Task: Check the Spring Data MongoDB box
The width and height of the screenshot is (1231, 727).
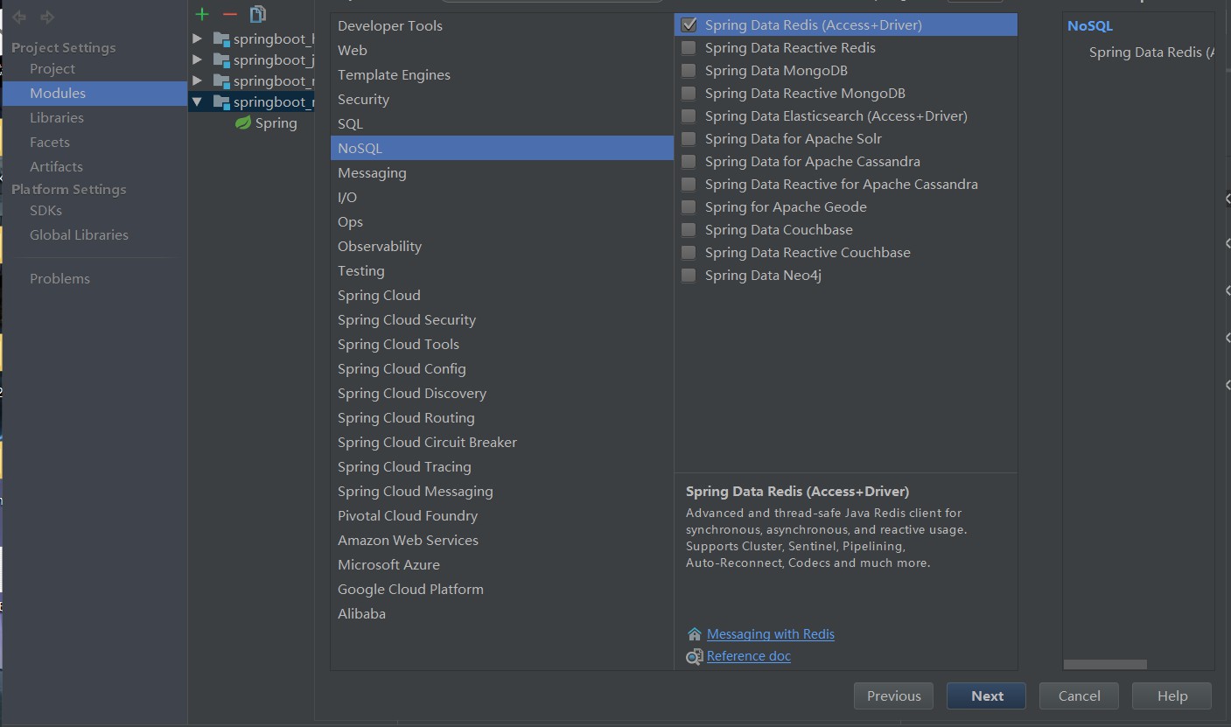Action: pos(689,71)
